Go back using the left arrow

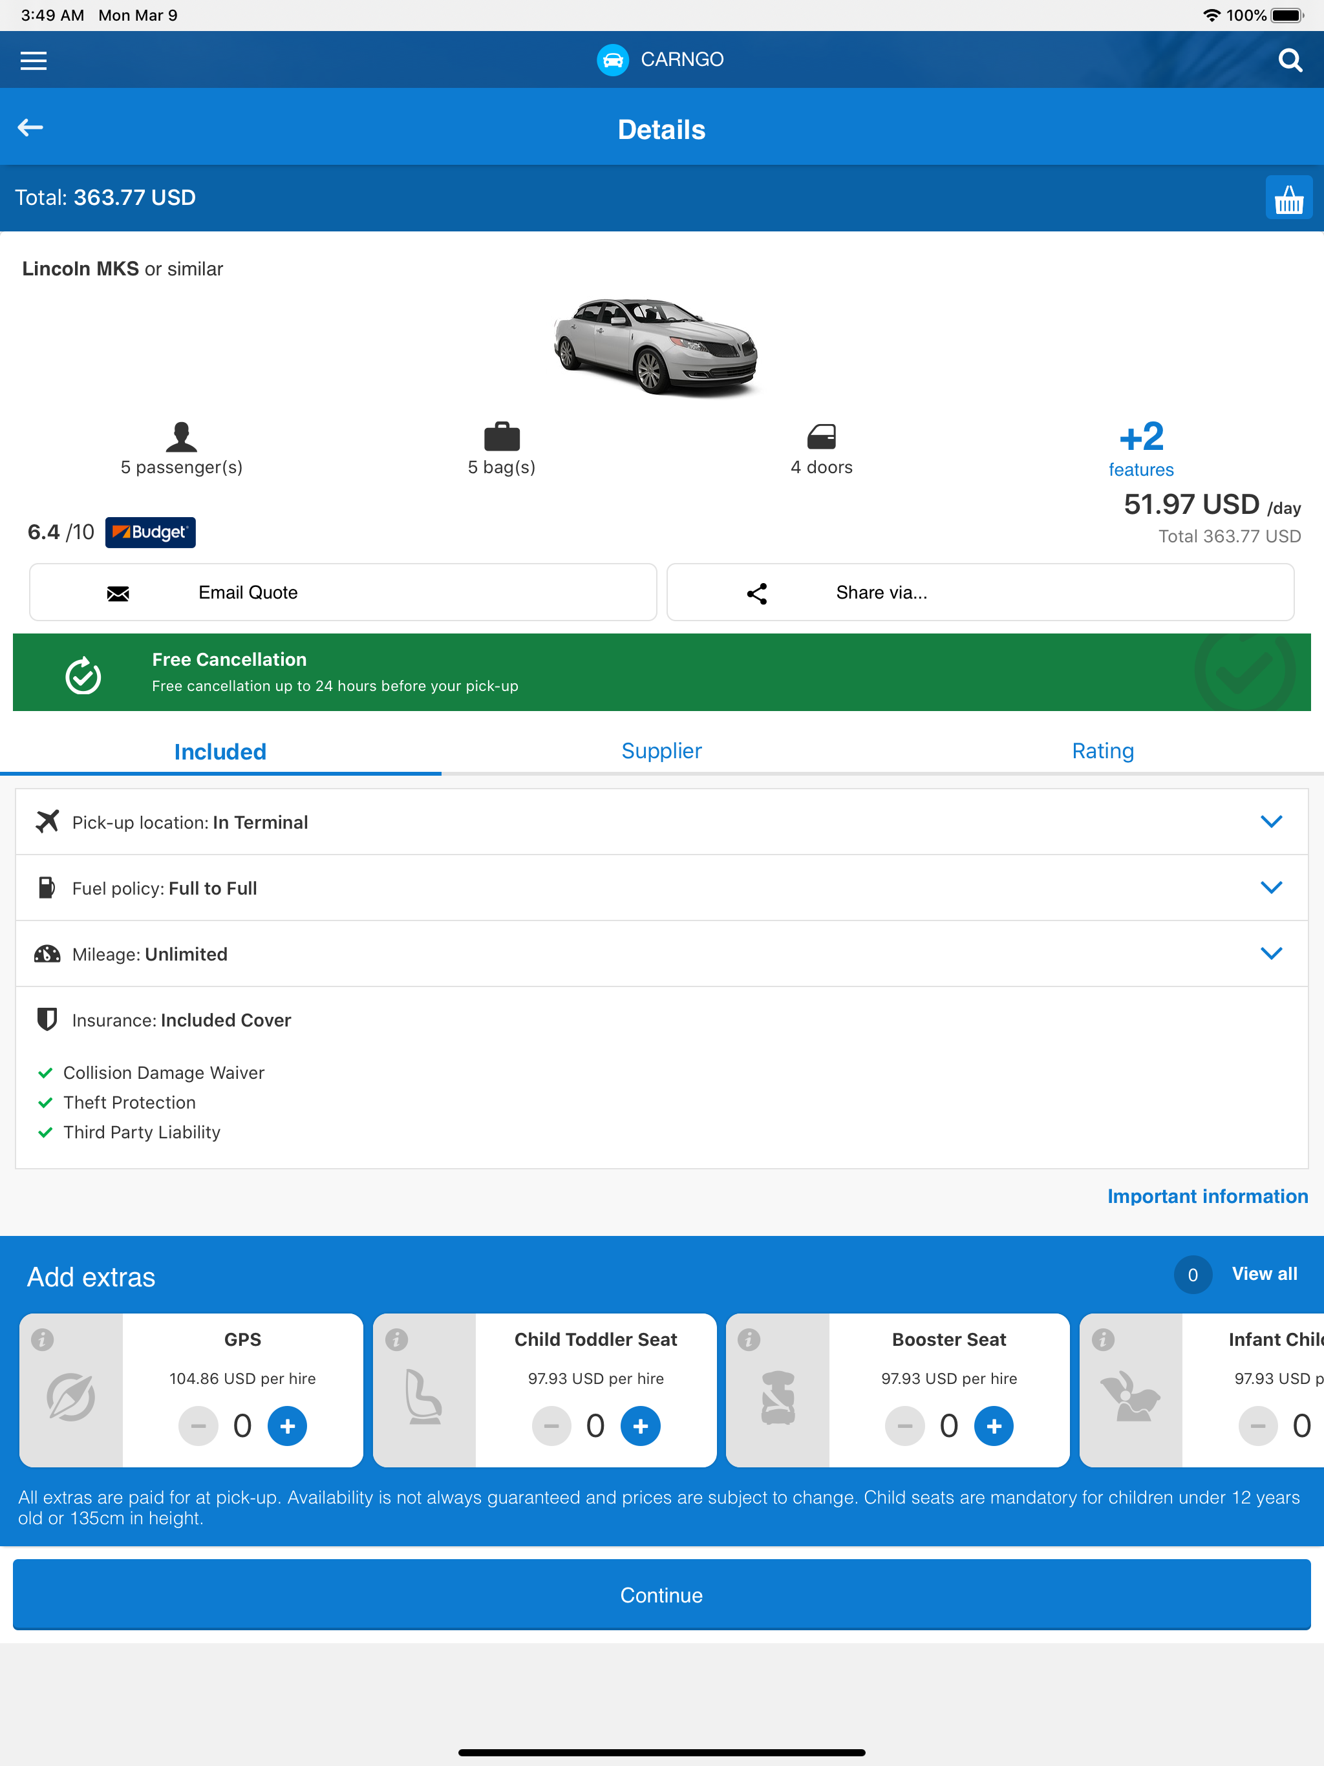pyautogui.click(x=30, y=128)
